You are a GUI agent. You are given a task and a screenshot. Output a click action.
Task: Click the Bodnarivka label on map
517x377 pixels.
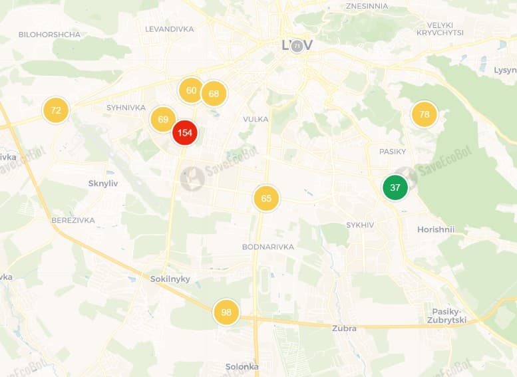[268, 247]
